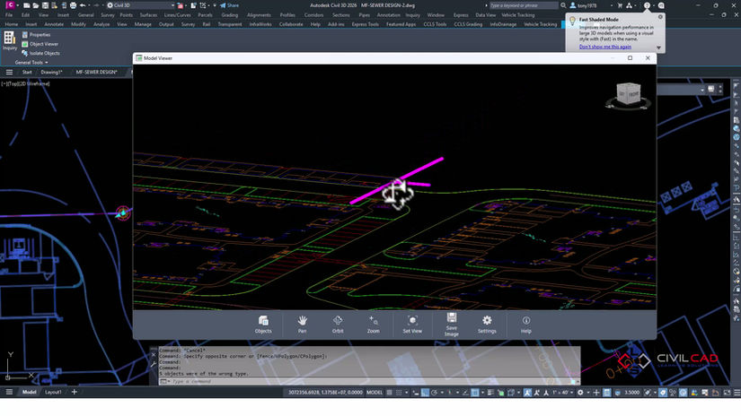Open the Surfaces menu
The image size is (741, 416).
148,15
